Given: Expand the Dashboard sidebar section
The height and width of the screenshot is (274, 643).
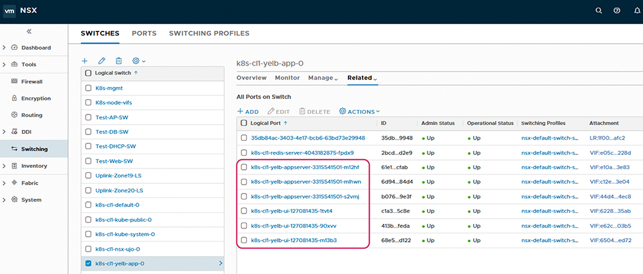Looking at the screenshot, I should [x=4, y=48].
